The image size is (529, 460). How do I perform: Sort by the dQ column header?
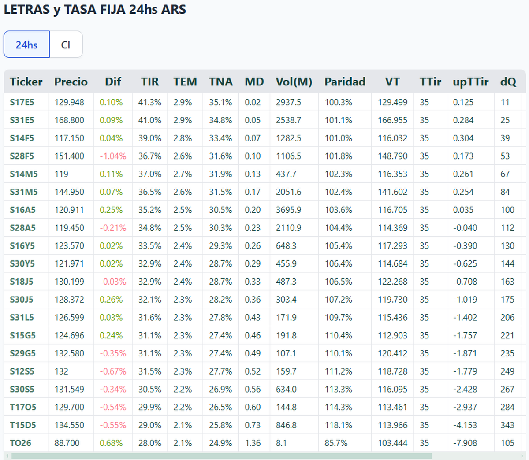click(508, 82)
